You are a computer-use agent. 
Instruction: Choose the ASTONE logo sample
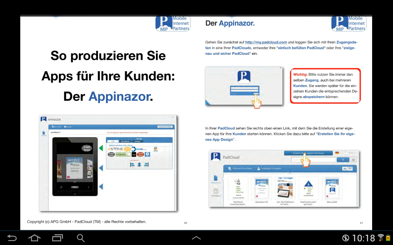pos(115,149)
